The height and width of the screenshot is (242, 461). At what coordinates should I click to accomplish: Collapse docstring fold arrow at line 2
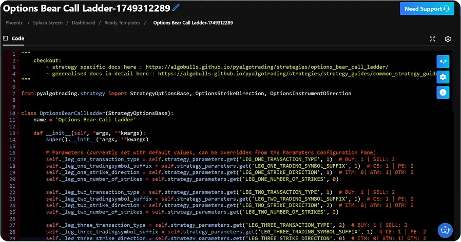[17, 61]
